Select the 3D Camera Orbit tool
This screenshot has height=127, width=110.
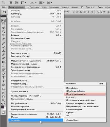4,93
